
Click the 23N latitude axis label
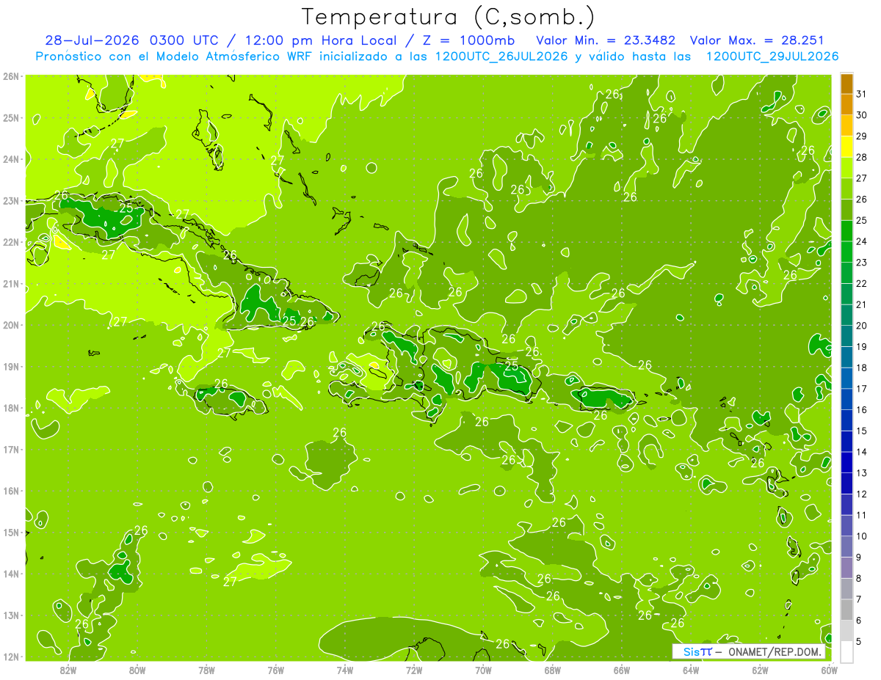pyautogui.click(x=11, y=201)
